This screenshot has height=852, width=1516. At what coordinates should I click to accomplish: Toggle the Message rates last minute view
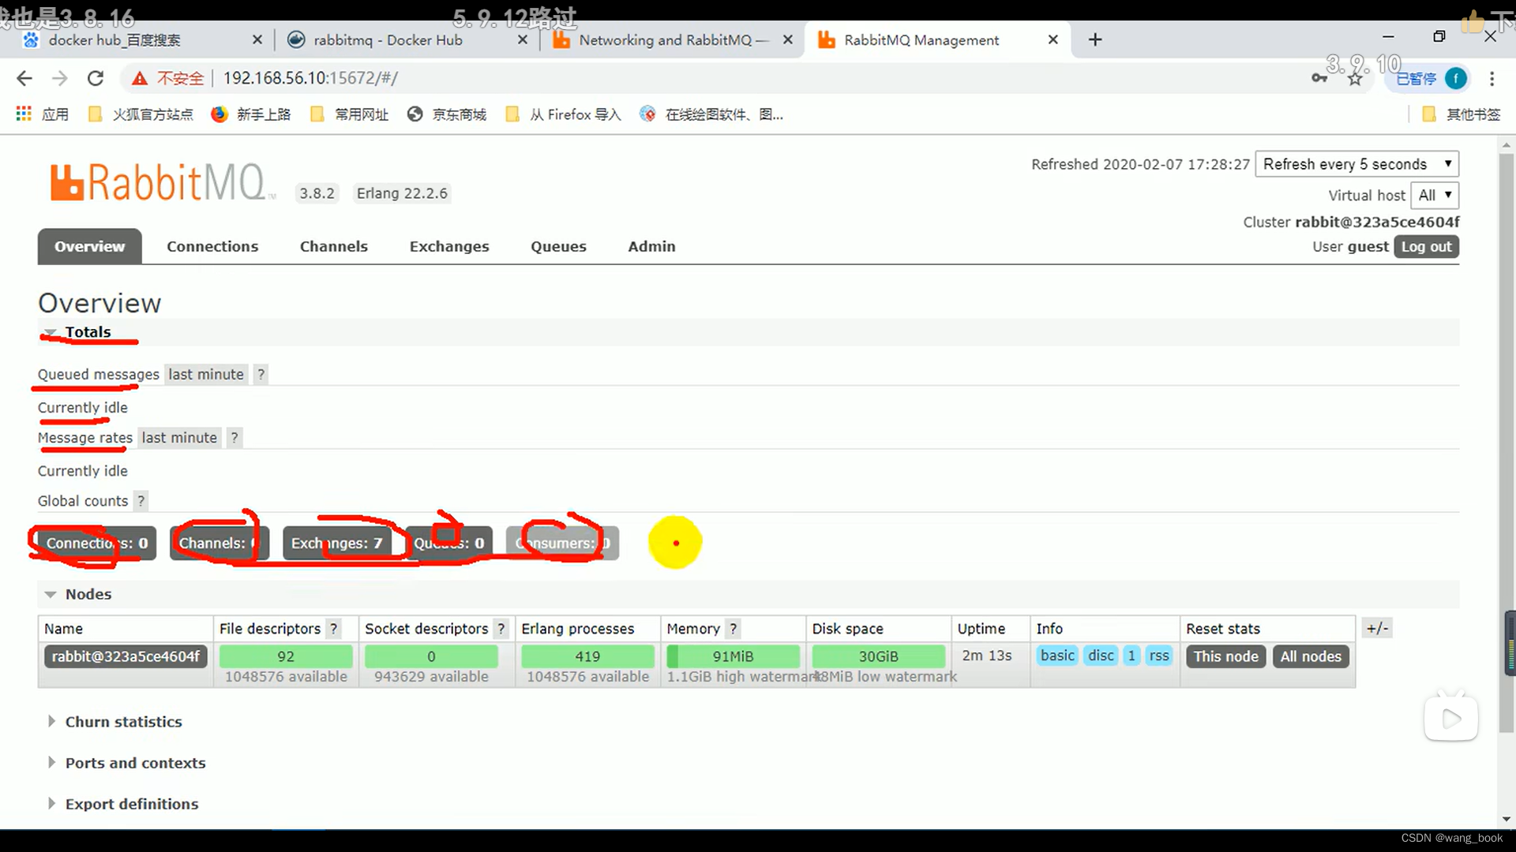point(178,437)
